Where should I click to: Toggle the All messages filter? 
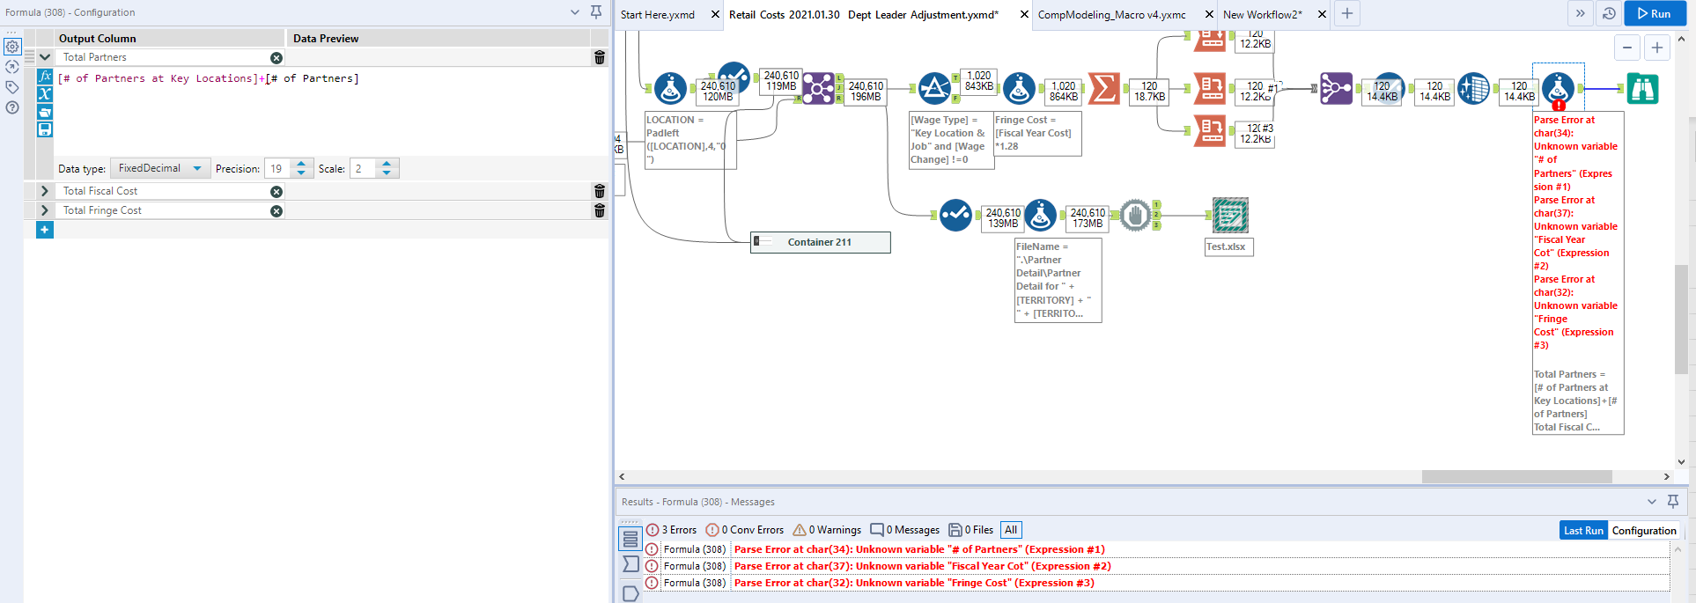click(1011, 530)
